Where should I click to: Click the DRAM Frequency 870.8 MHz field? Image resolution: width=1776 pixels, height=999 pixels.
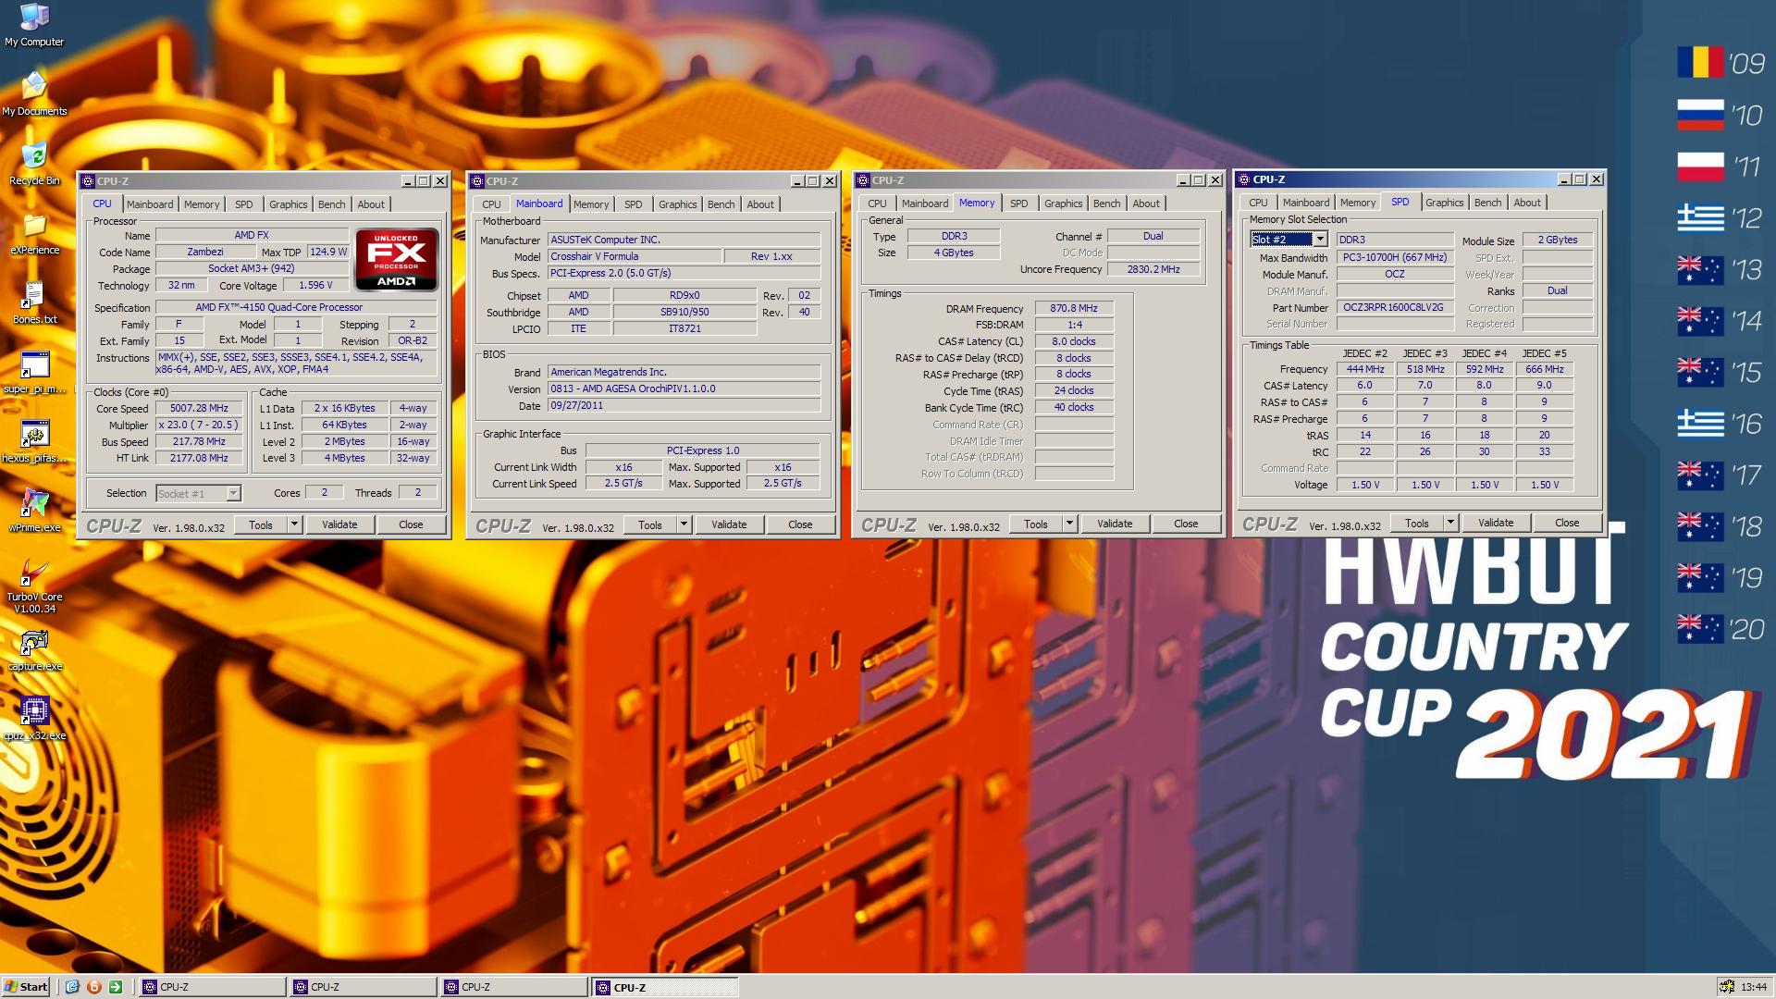[x=1073, y=308]
